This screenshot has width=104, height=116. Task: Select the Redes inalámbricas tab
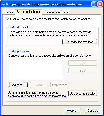(x=29, y=12)
